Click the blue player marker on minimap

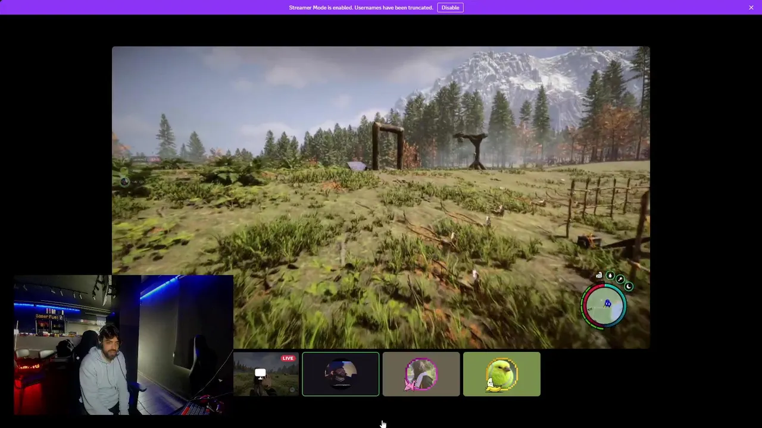pyautogui.click(x=608, y=304)
